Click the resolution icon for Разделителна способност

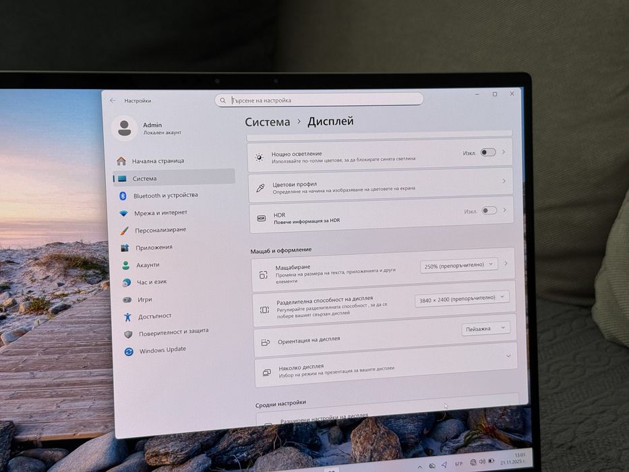pos(264,309)
